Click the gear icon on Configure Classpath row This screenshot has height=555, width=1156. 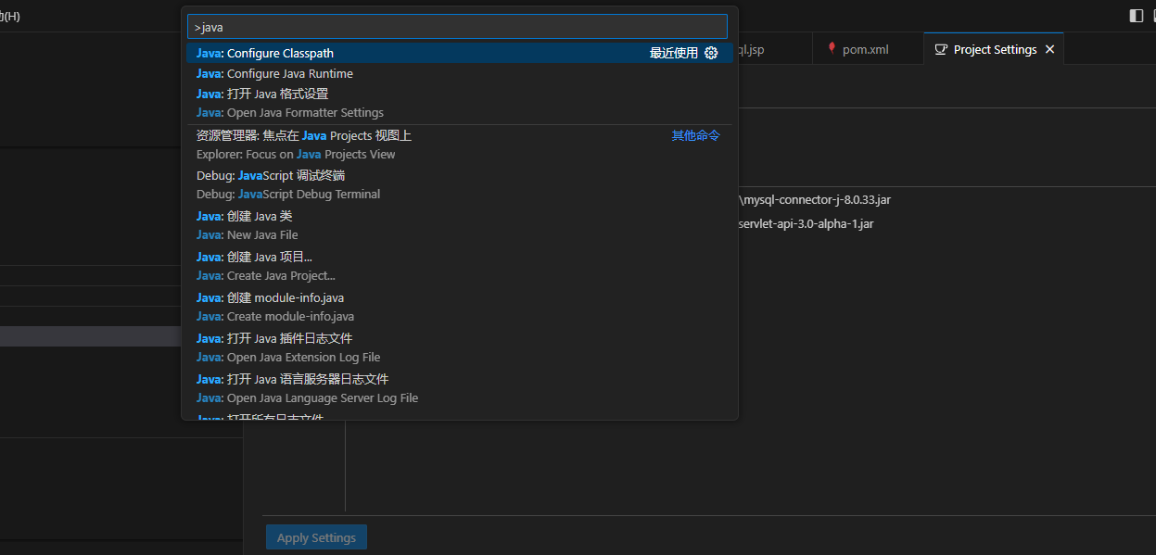(711, 53)
